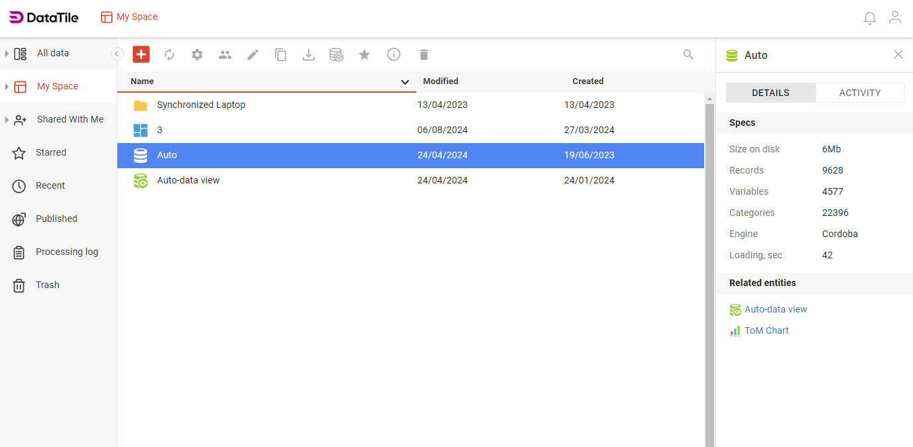The height and width of the screenshot is (447, 913).
Task: Click the trash toolbar icon to delete
Action: (x=424, y=54)
